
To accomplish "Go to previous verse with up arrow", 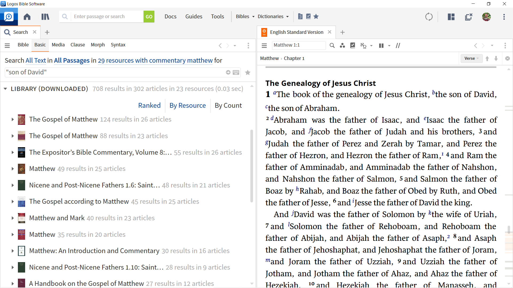I will click(487, 58).
